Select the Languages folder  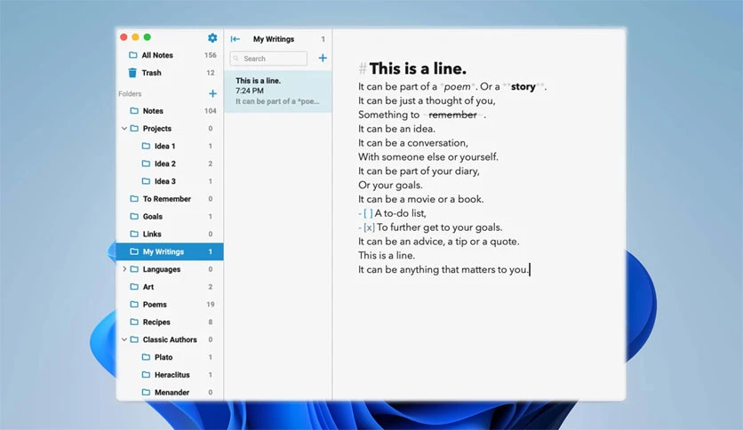tap(170, 269)
